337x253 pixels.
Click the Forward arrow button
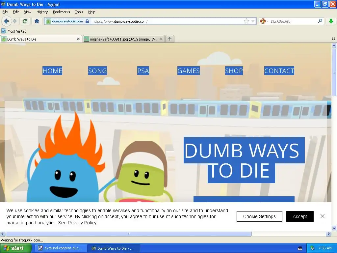click(14, 21)
